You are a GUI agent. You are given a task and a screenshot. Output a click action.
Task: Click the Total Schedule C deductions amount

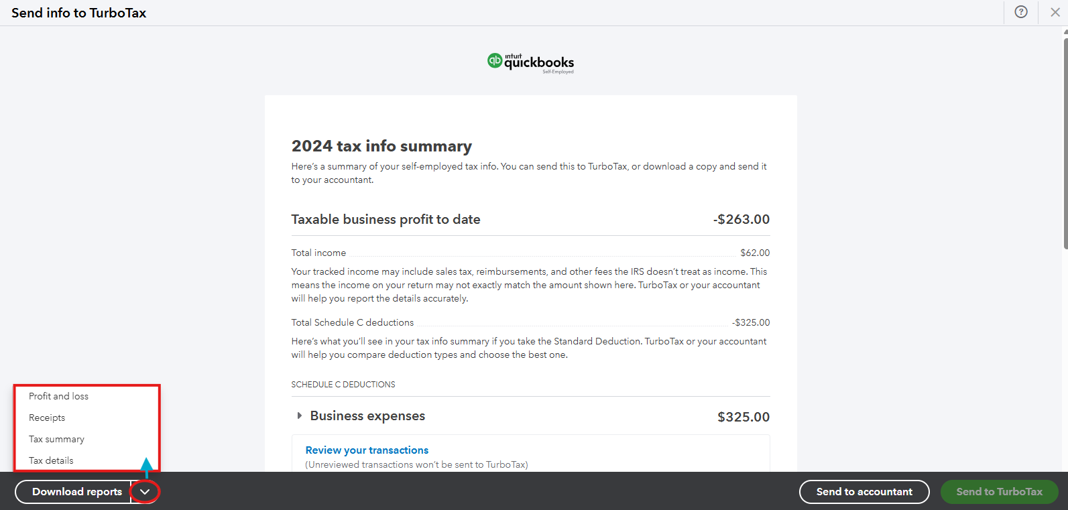tap(751, 322)
